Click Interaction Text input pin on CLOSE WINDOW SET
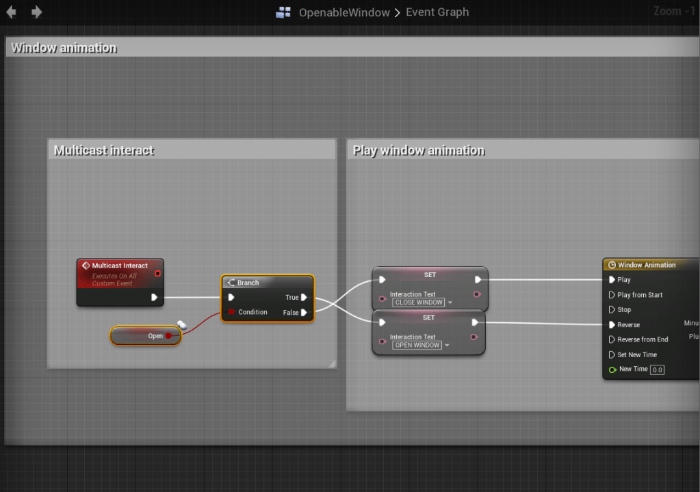The height and width of the screenshot is (492, 700). (x=382, y=298)
